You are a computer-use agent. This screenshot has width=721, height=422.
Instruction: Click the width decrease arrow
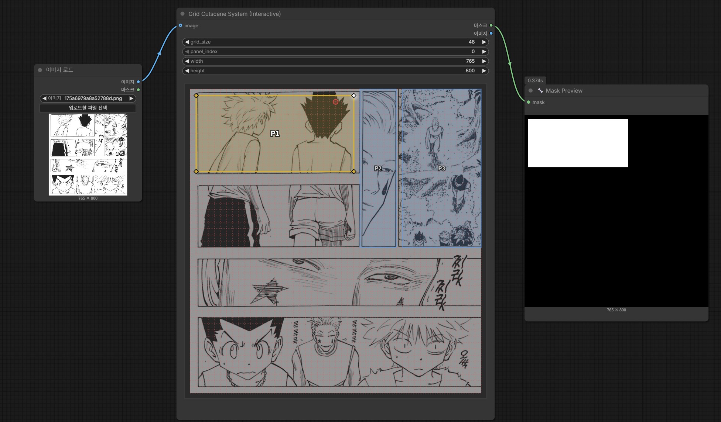point(187,61)
